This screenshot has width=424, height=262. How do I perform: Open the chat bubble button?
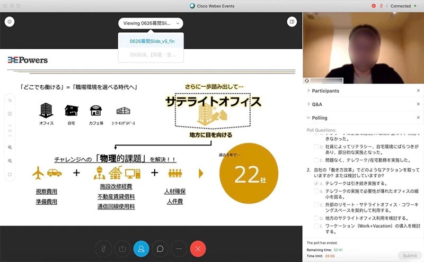tap(160, 248)
